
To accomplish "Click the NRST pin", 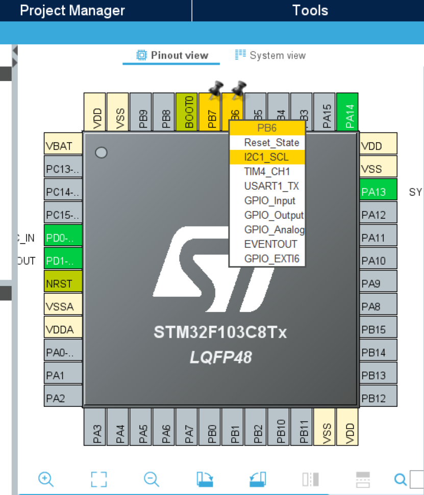I will [63, 281].
